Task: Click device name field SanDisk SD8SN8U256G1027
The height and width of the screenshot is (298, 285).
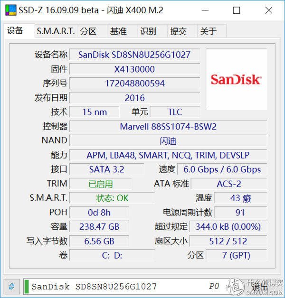Action: [x=134, y=55]
